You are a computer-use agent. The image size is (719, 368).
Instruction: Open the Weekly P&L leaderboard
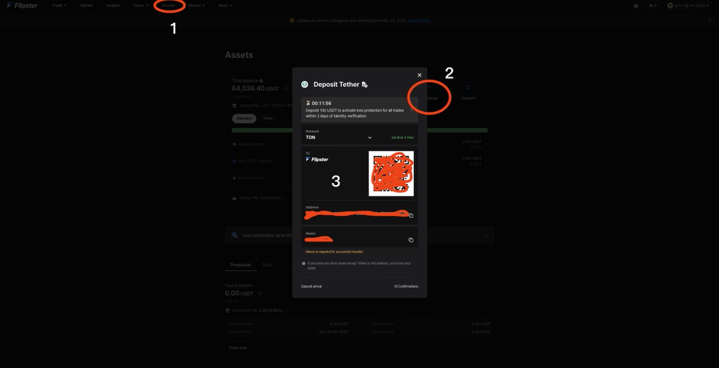coord(258,198)
